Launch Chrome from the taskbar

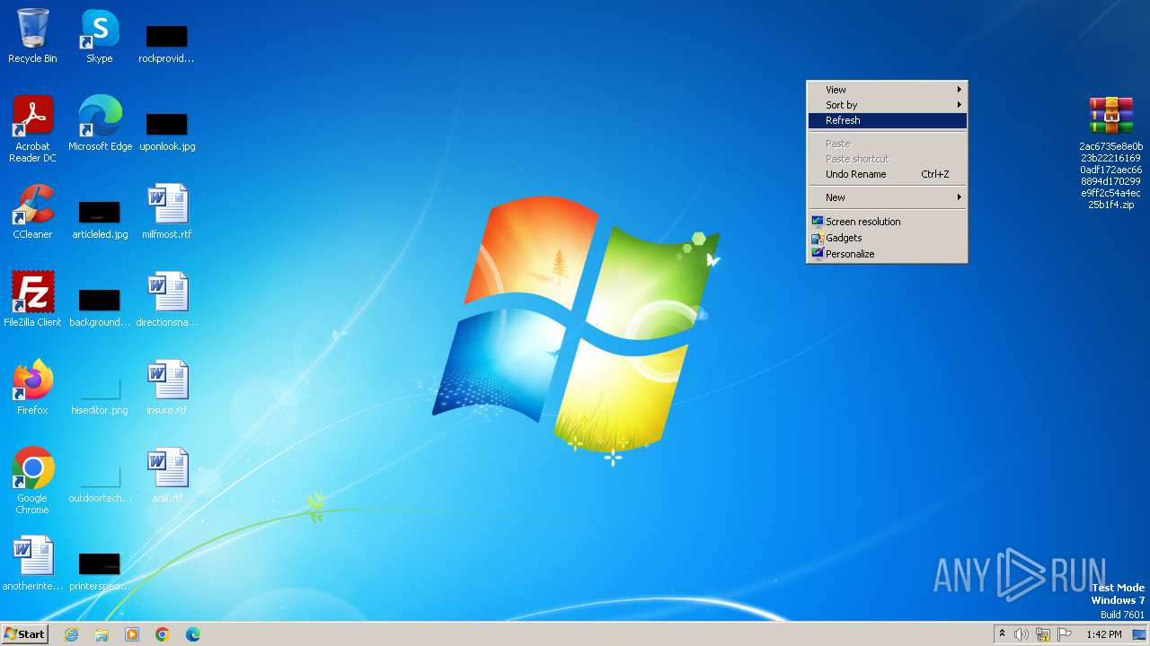pos(163,634)
